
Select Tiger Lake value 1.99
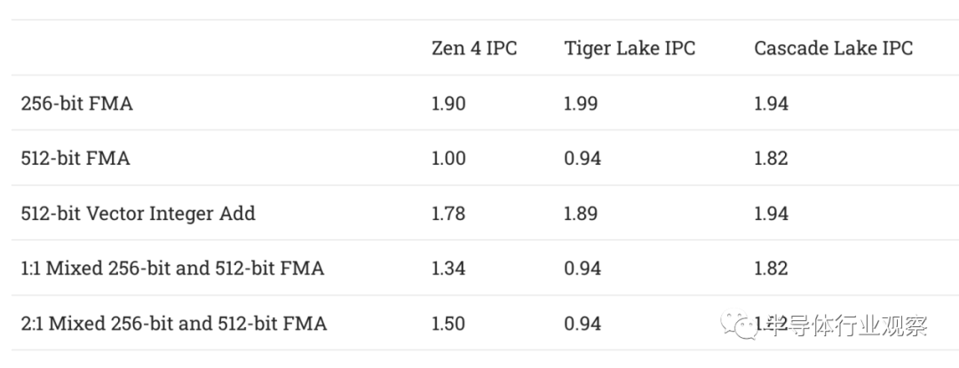(581, 104)
